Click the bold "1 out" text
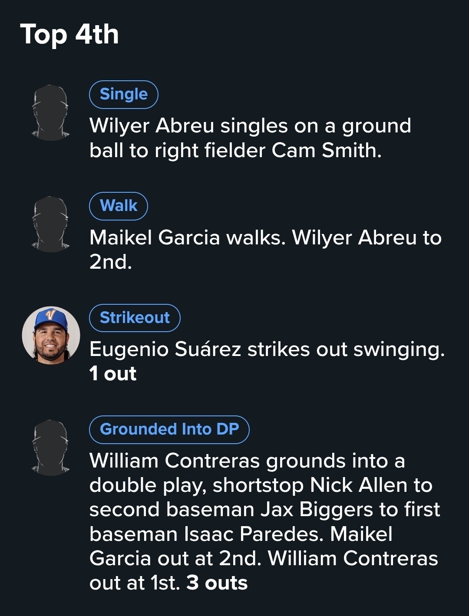The height and width of the screenshot is (616, 469). pos(113,374)
